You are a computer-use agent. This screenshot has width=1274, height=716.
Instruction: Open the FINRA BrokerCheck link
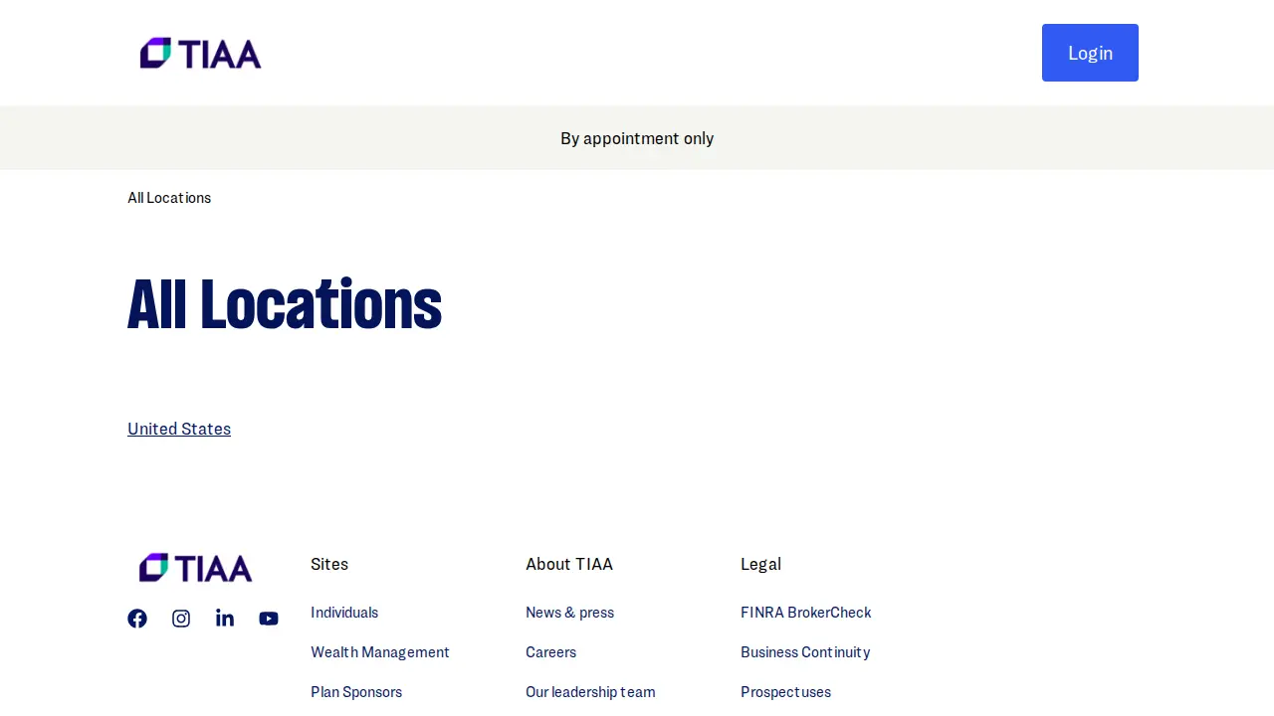pyautogui.click(x=805, y=613)
